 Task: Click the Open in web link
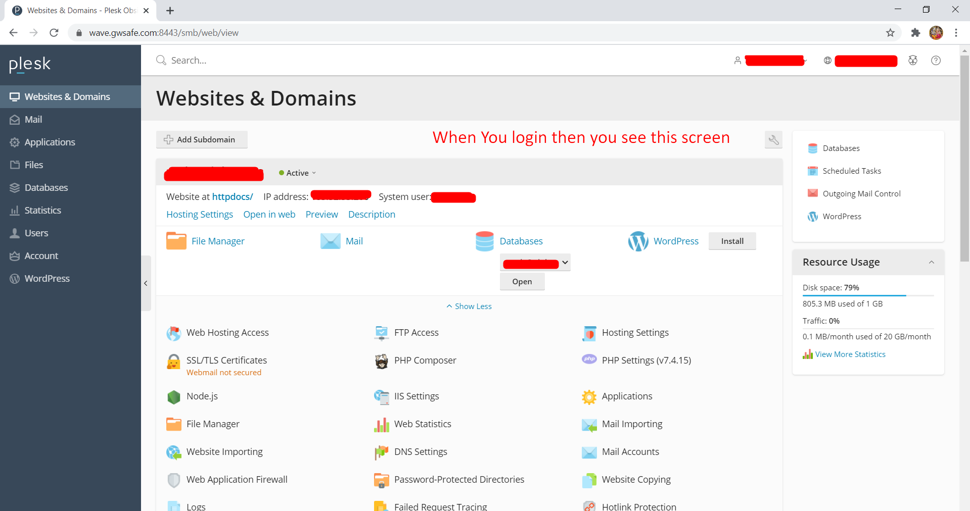269,215
